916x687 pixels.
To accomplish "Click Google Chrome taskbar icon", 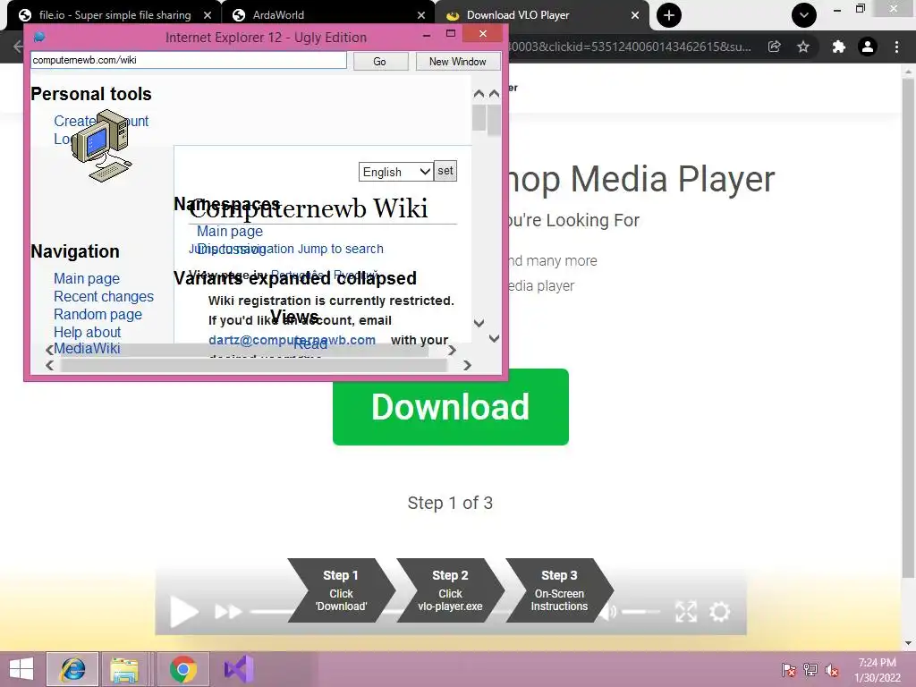I will click(182, 669).
